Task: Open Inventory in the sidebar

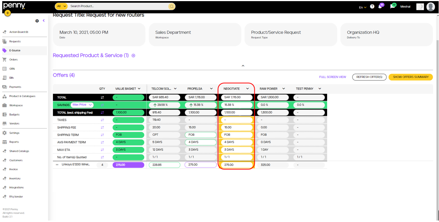Action: click(15, 178)
